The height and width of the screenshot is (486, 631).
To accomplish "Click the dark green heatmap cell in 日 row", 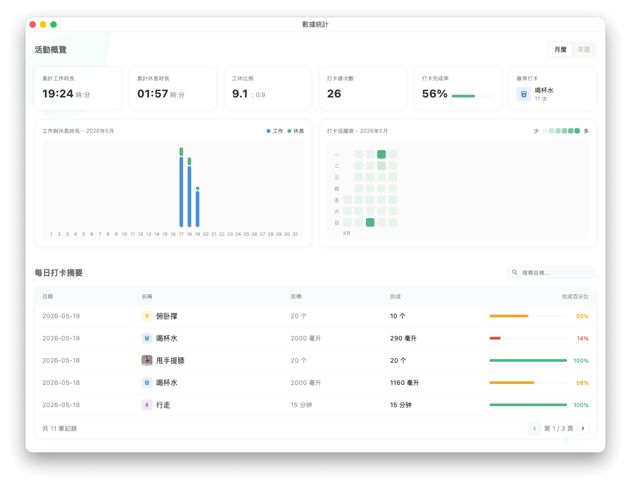I will (x=370, y=222).
